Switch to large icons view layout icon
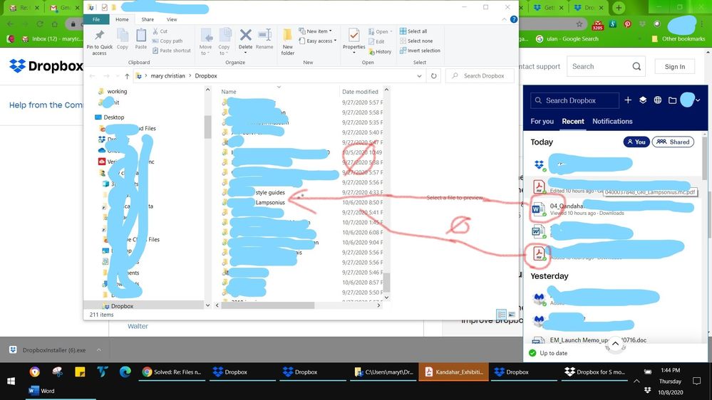The height and width of the screenshot is (400, 712). [512, 314]
